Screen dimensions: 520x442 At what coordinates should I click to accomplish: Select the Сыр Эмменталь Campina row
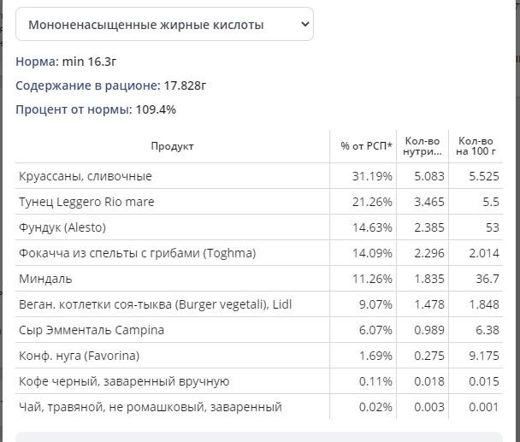259,330
